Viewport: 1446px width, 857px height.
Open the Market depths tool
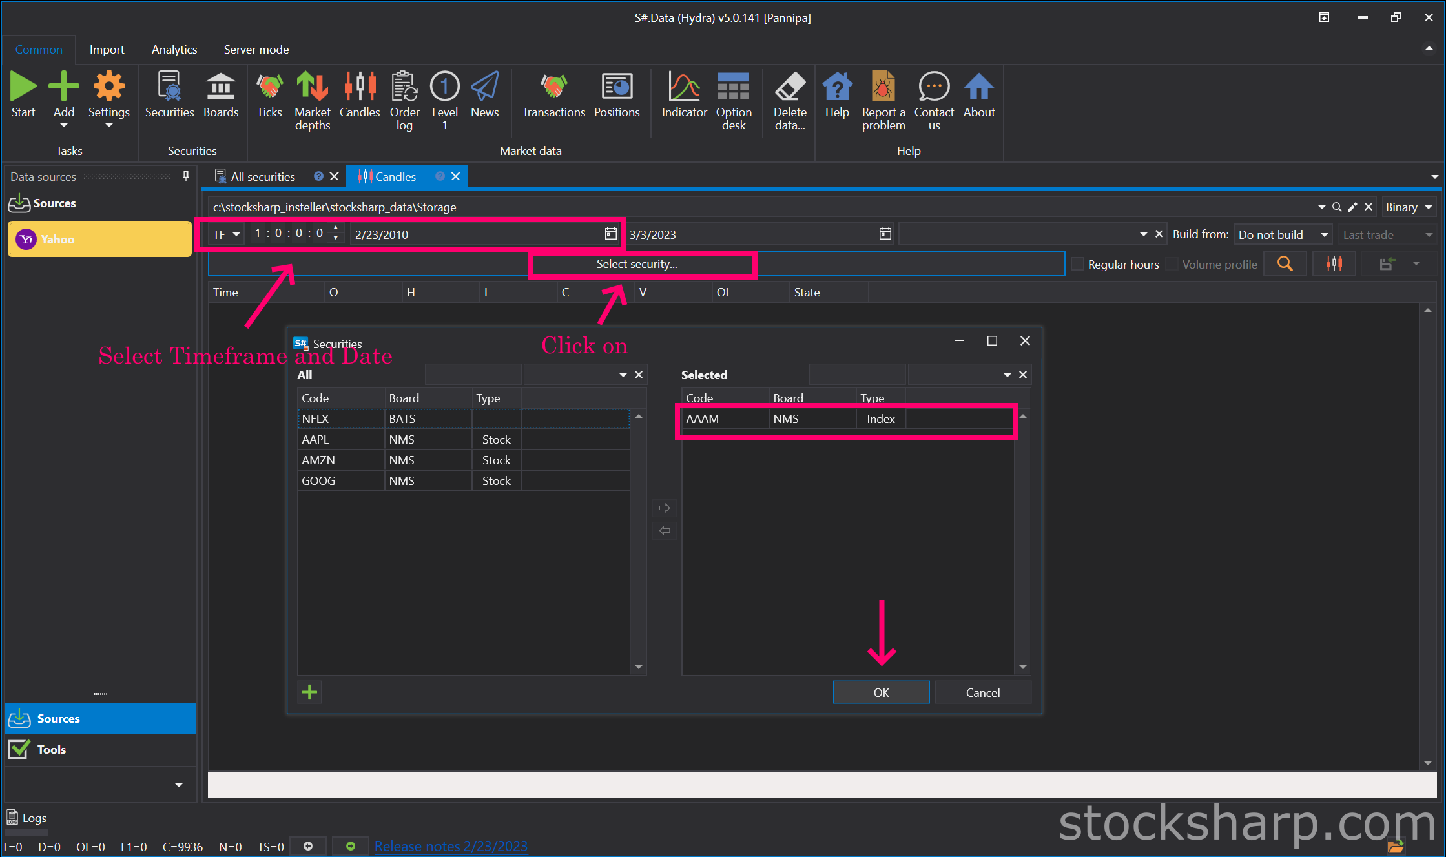click(x=313, y=100)
